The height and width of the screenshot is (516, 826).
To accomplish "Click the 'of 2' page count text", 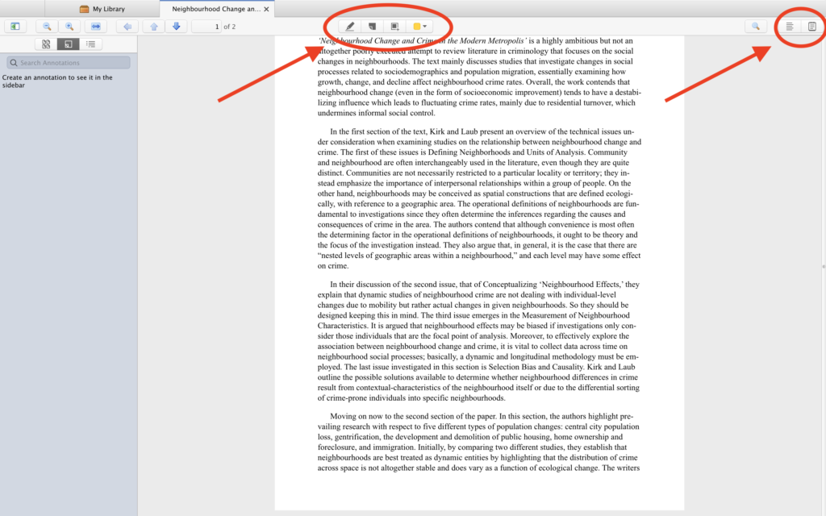I will coord(230,27).
